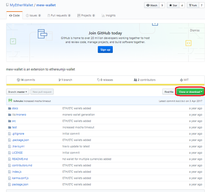Click the README.md file icon

(9, 159)
